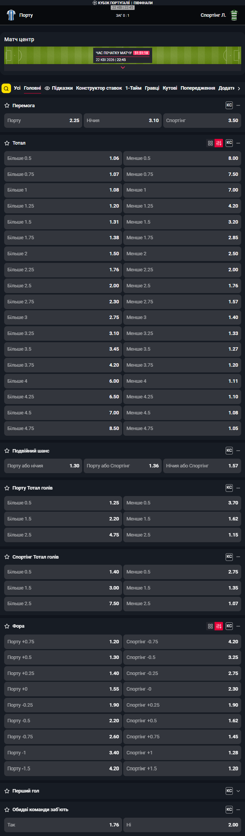This screenshot has height=836, width=245.
Task: Expand the Матч центр panel chevron
Action: coord(123,68)
